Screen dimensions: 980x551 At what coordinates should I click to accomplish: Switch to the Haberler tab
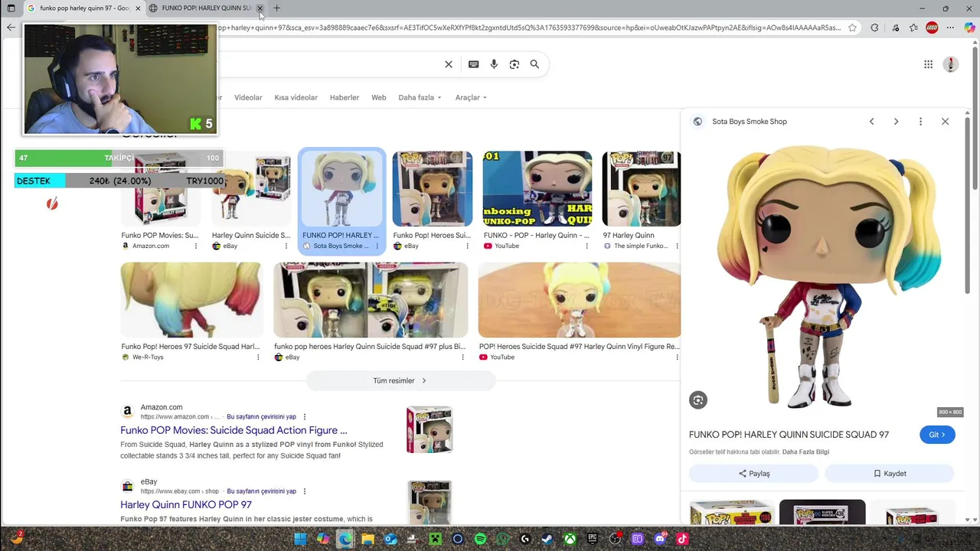click(x=345, y=98)
